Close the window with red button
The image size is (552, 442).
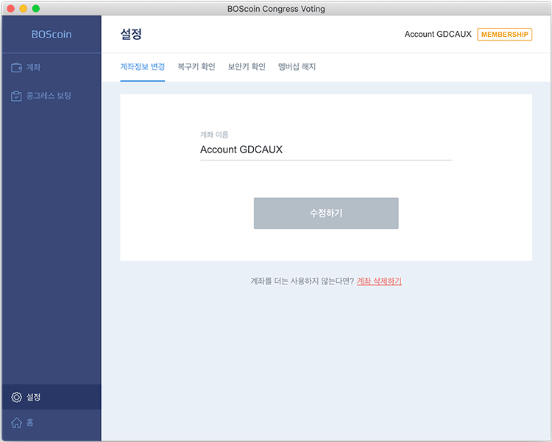tap(10, 8)
